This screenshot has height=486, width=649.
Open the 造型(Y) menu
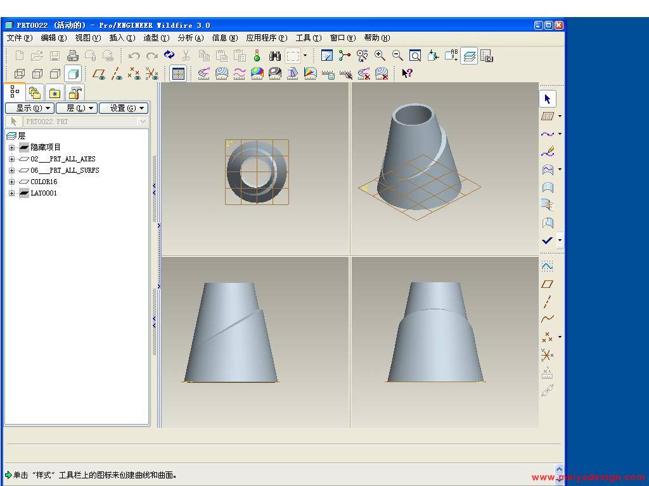pos(157,38)
